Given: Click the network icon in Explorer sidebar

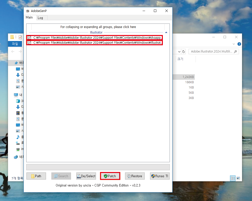Looking at the screenshot, I should 16,157.
